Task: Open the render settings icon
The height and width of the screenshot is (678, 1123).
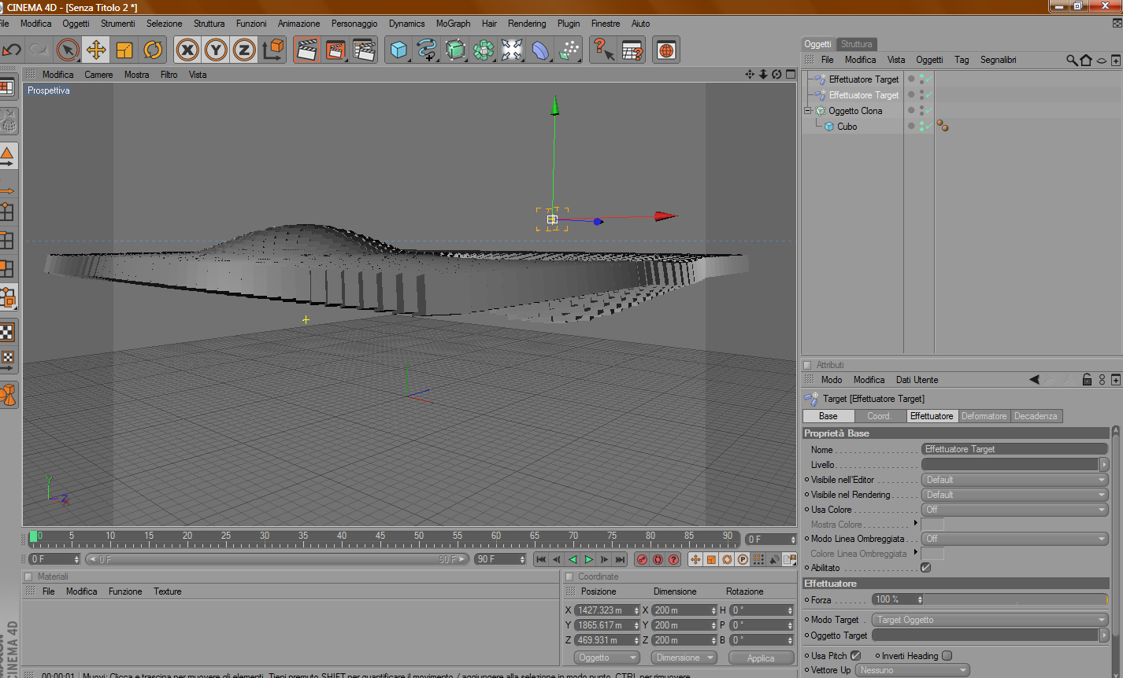Action: 364,50
